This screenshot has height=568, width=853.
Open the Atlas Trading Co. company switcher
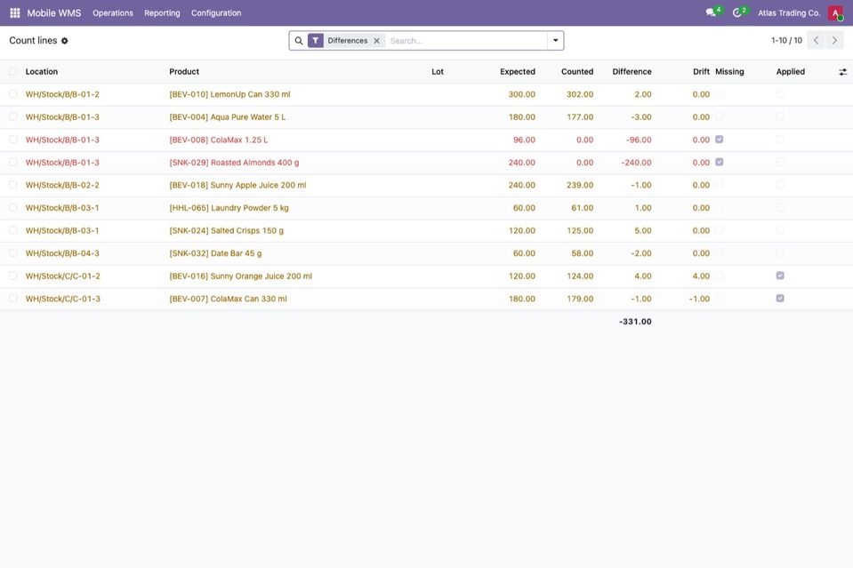point(789,13)
